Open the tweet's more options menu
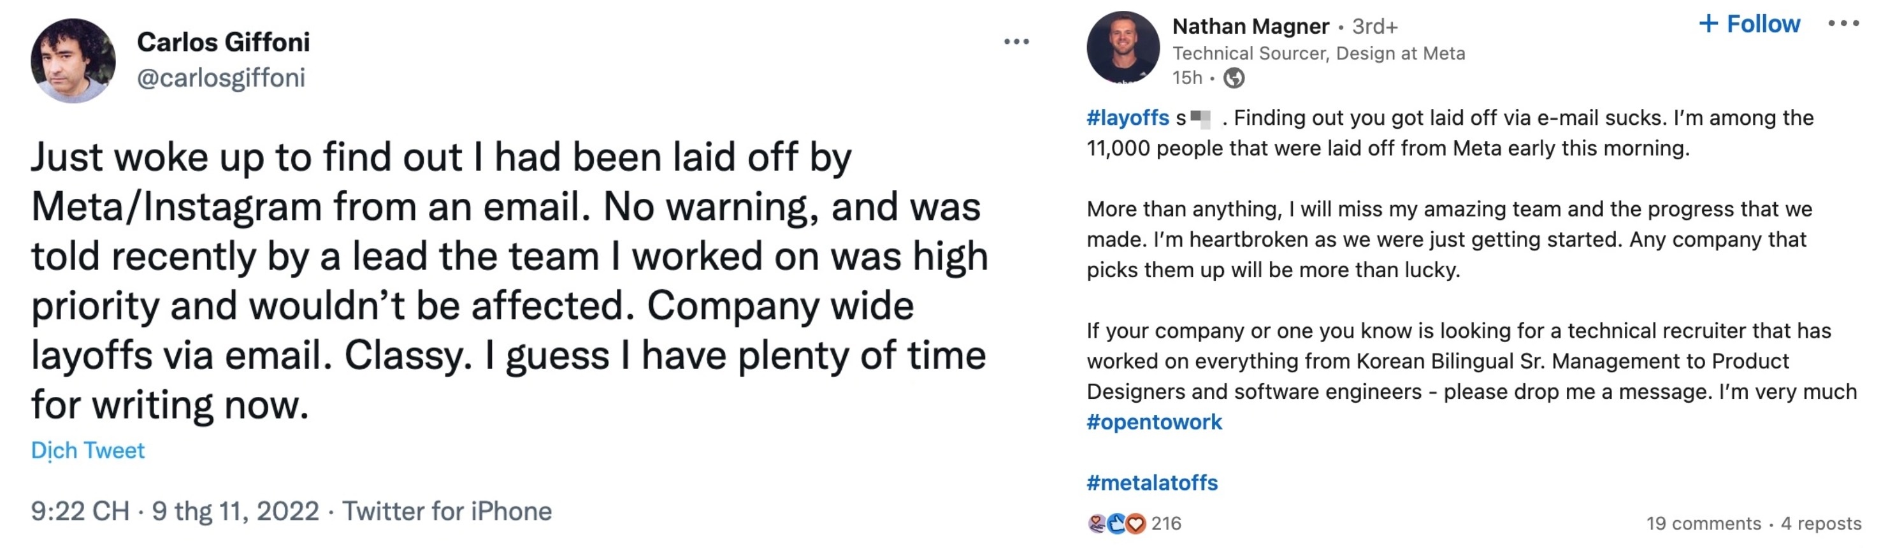Viewport: 1881px width, 548px height. [1016, 43]
